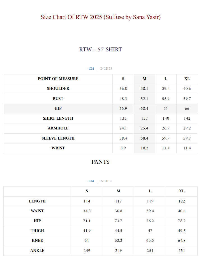Click the shirt table M column header

pyautogui.click(x=144, y=79)
